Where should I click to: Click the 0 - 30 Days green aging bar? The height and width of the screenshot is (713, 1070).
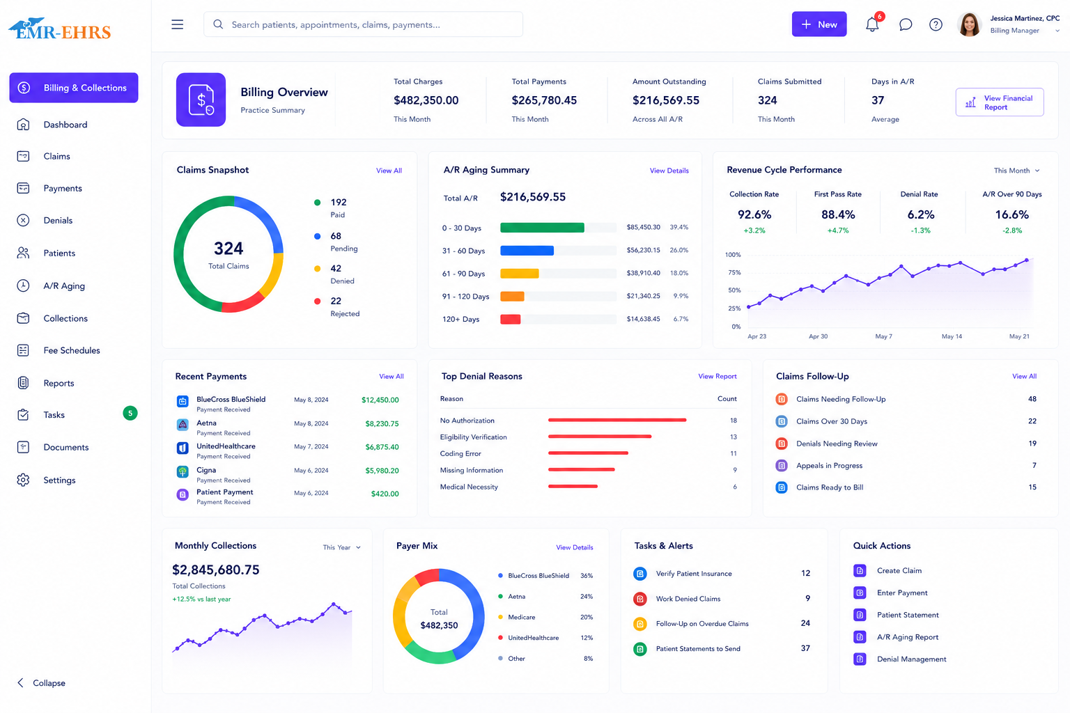click(x=542, y=228)
